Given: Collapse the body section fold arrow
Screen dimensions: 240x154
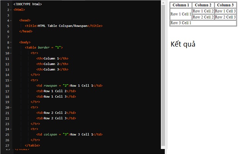Looking at the screenshot, I should (x=10, y=42).
